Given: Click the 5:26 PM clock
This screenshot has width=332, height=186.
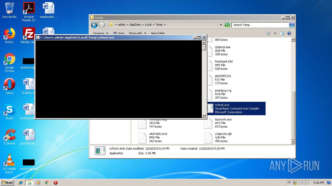Looking at the screenshot, I should pyautogui.click(x=319, y=183).
